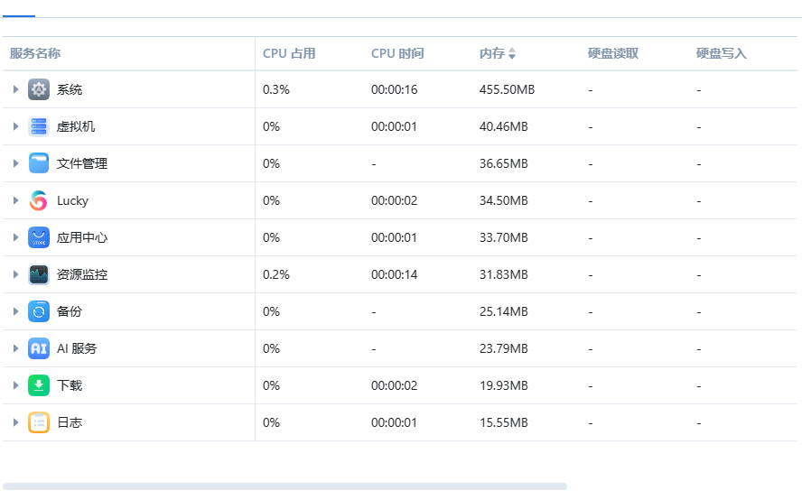Expand the 日志 row

[16, 422]
